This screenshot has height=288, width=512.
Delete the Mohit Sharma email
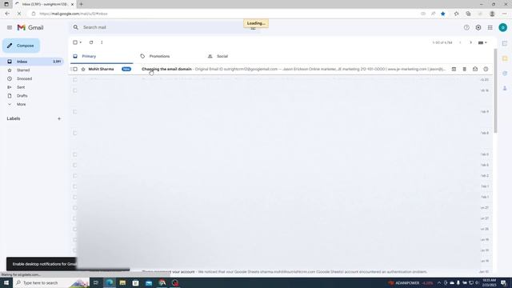464,70
